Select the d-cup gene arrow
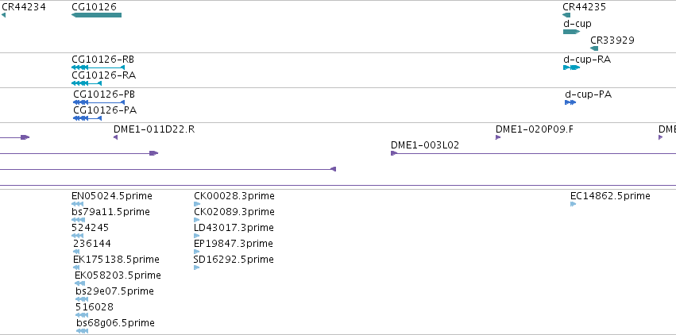The image size is (676, 335). tap(572, 32)
